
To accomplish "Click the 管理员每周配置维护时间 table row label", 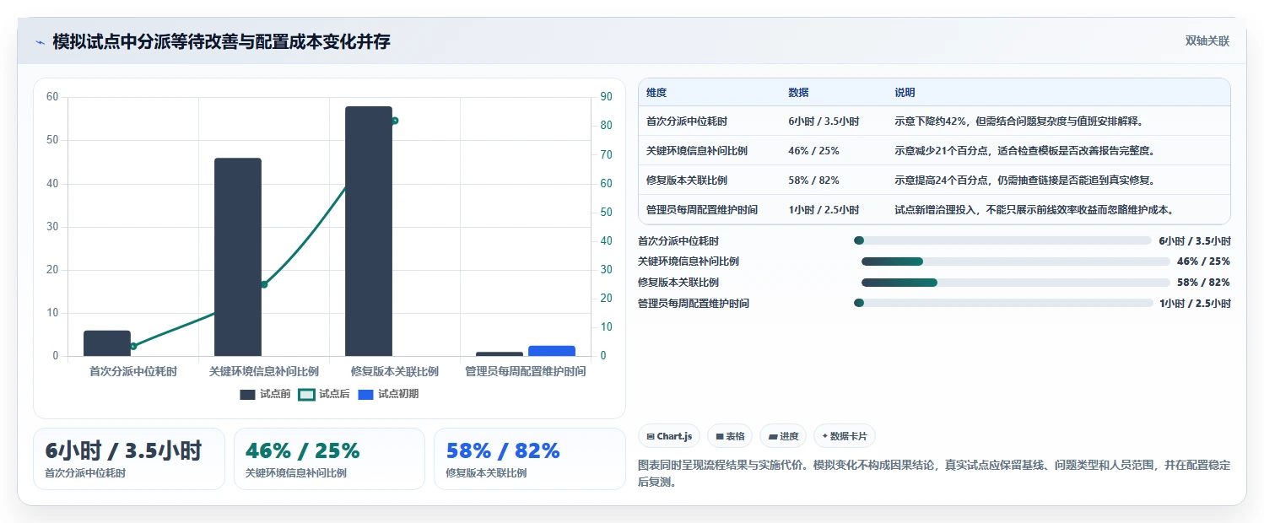I will (x=702, y=210).
